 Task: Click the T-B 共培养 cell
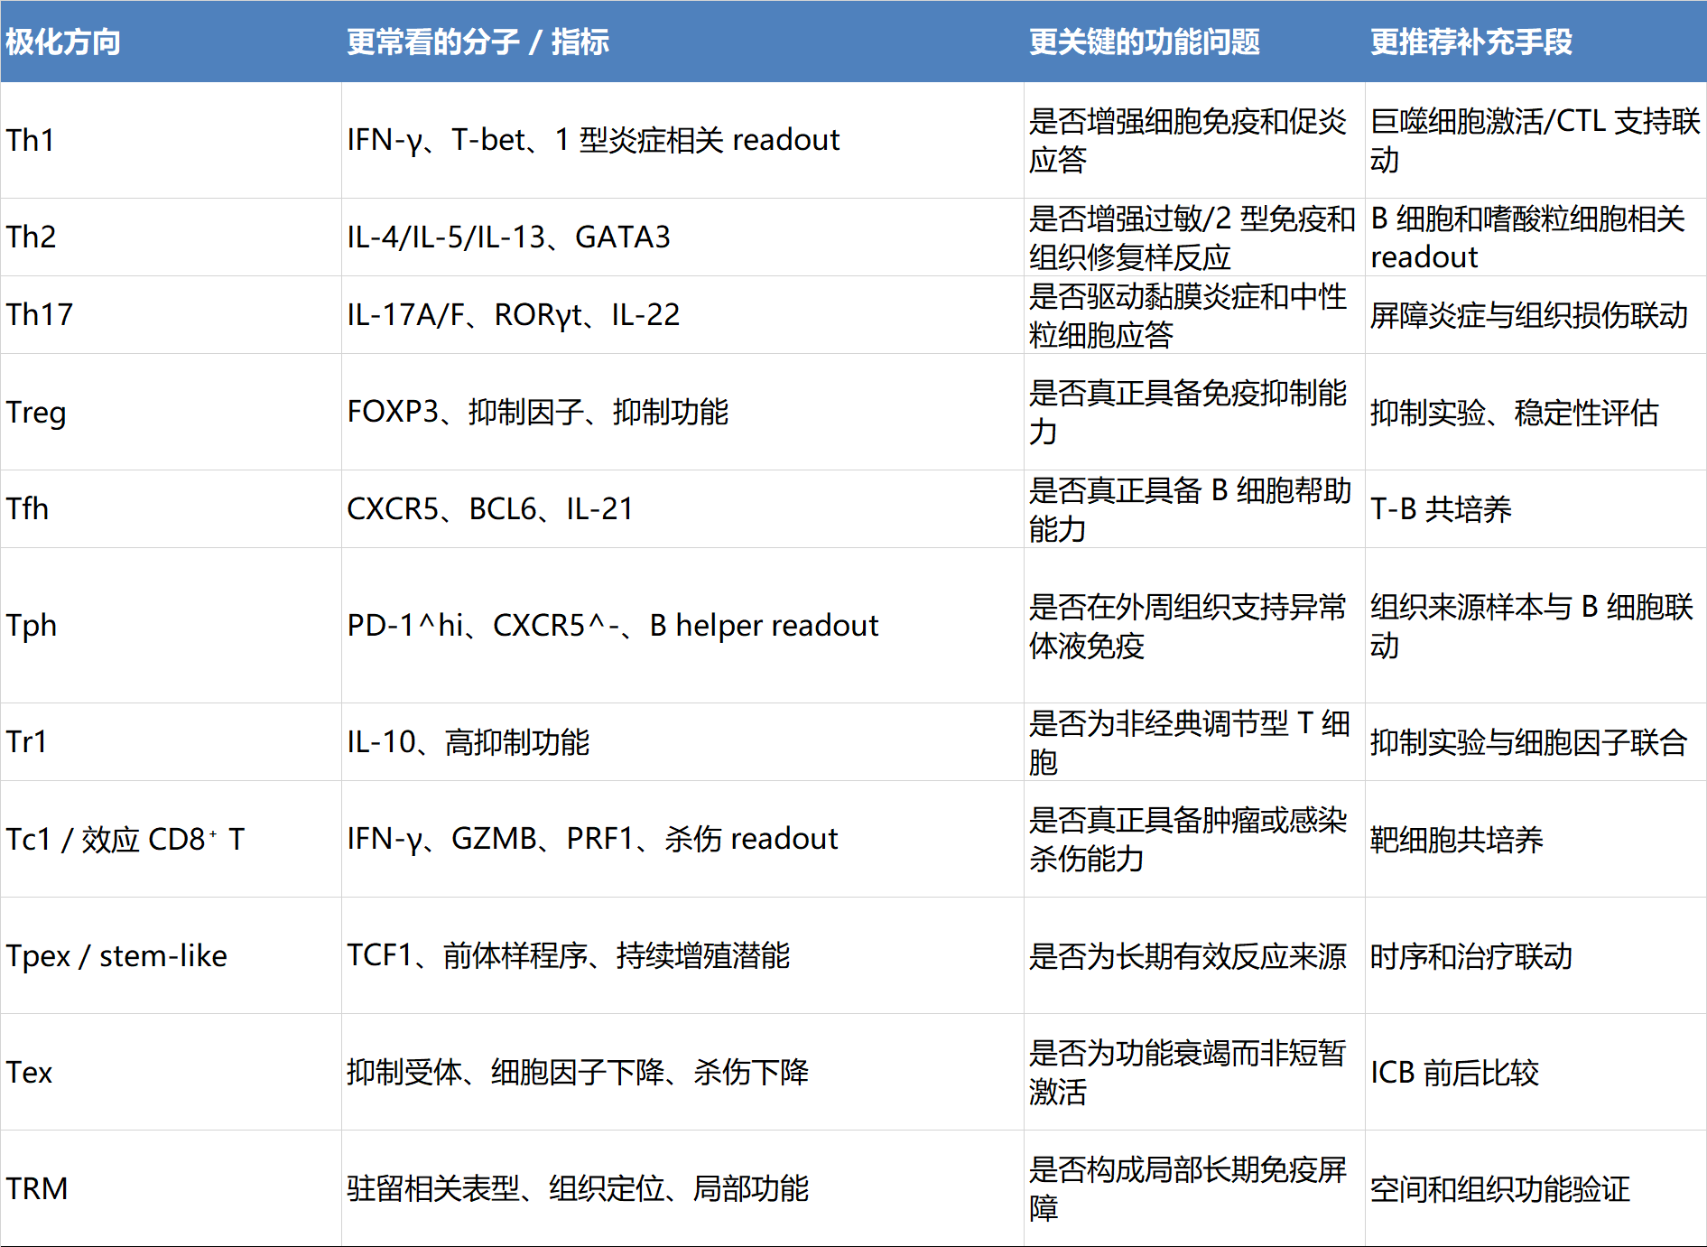(1441, 509)
